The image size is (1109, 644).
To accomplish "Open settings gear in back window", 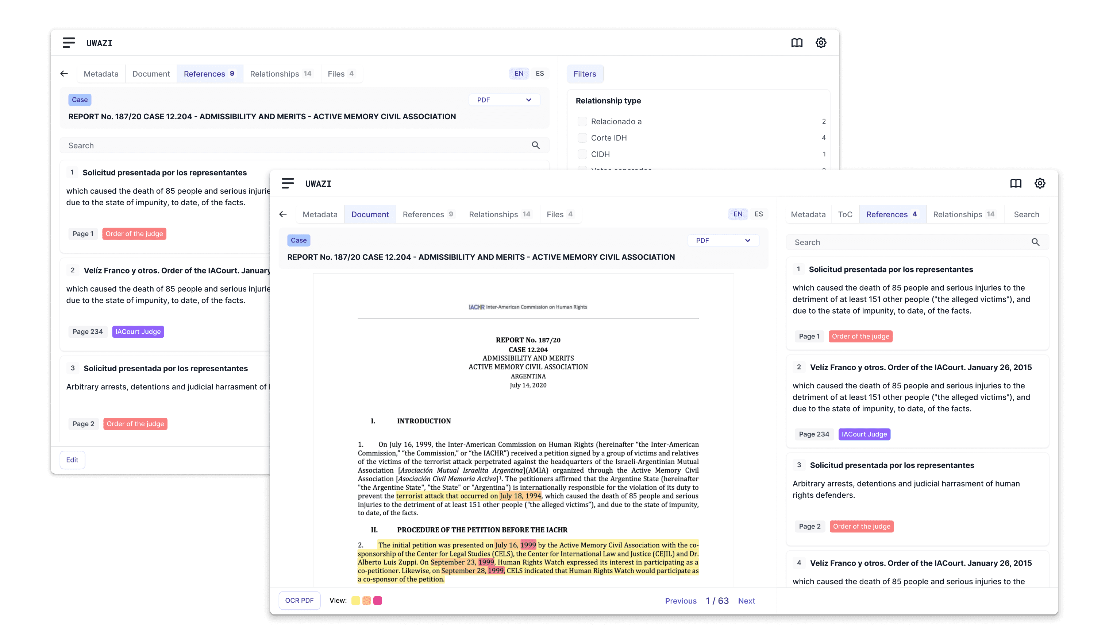I will pyautogui.click(x=821, y=43).
